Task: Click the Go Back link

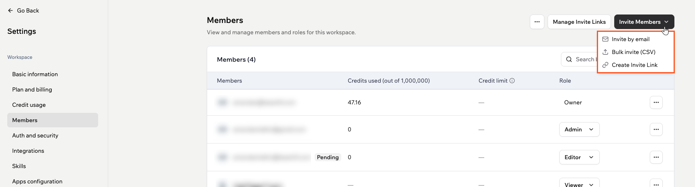Action: (x=23, y=10)
